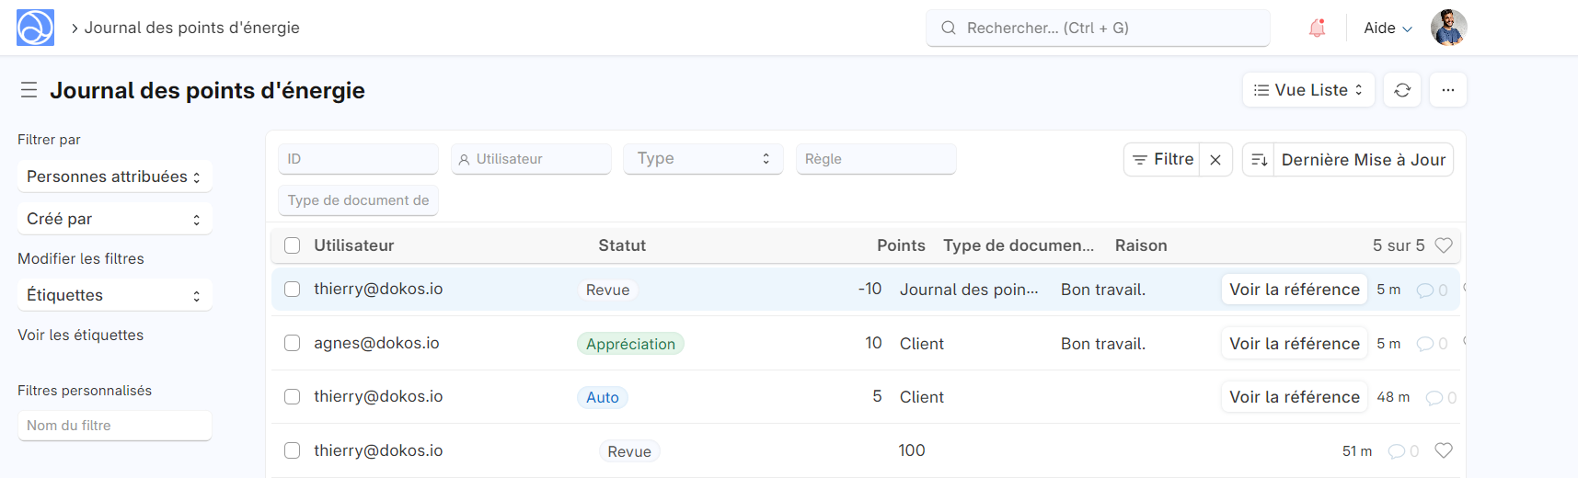Refresh the list view

1402,90
